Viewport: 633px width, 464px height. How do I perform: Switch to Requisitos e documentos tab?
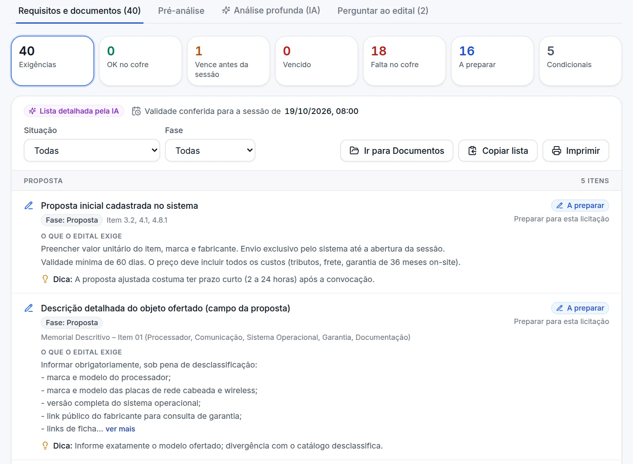click(79, 11)
